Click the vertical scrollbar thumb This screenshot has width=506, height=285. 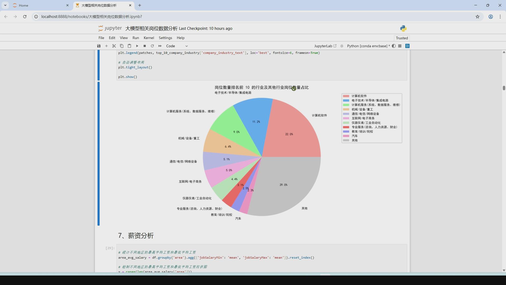point(504,88)
